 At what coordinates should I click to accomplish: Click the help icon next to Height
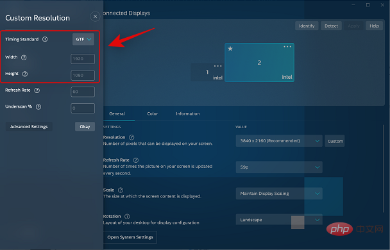pos(25,74)
